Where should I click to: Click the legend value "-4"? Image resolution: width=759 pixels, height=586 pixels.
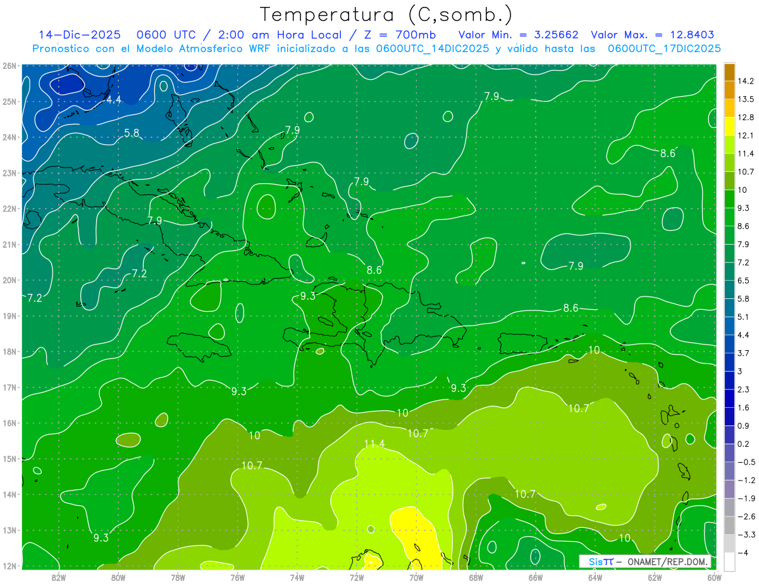[x=743, y=553]
